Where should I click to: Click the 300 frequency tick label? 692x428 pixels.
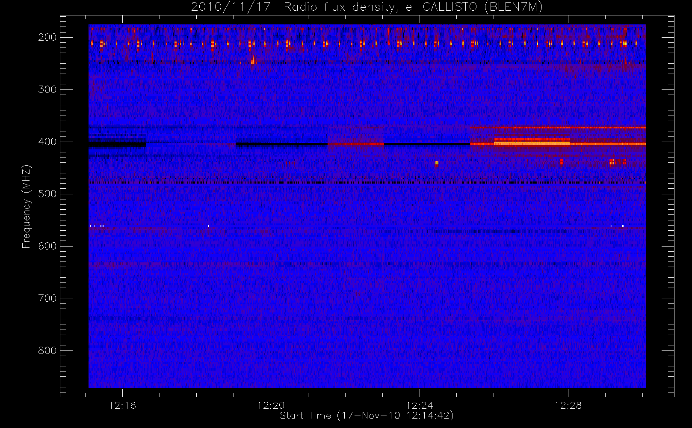tap(47, 89)
